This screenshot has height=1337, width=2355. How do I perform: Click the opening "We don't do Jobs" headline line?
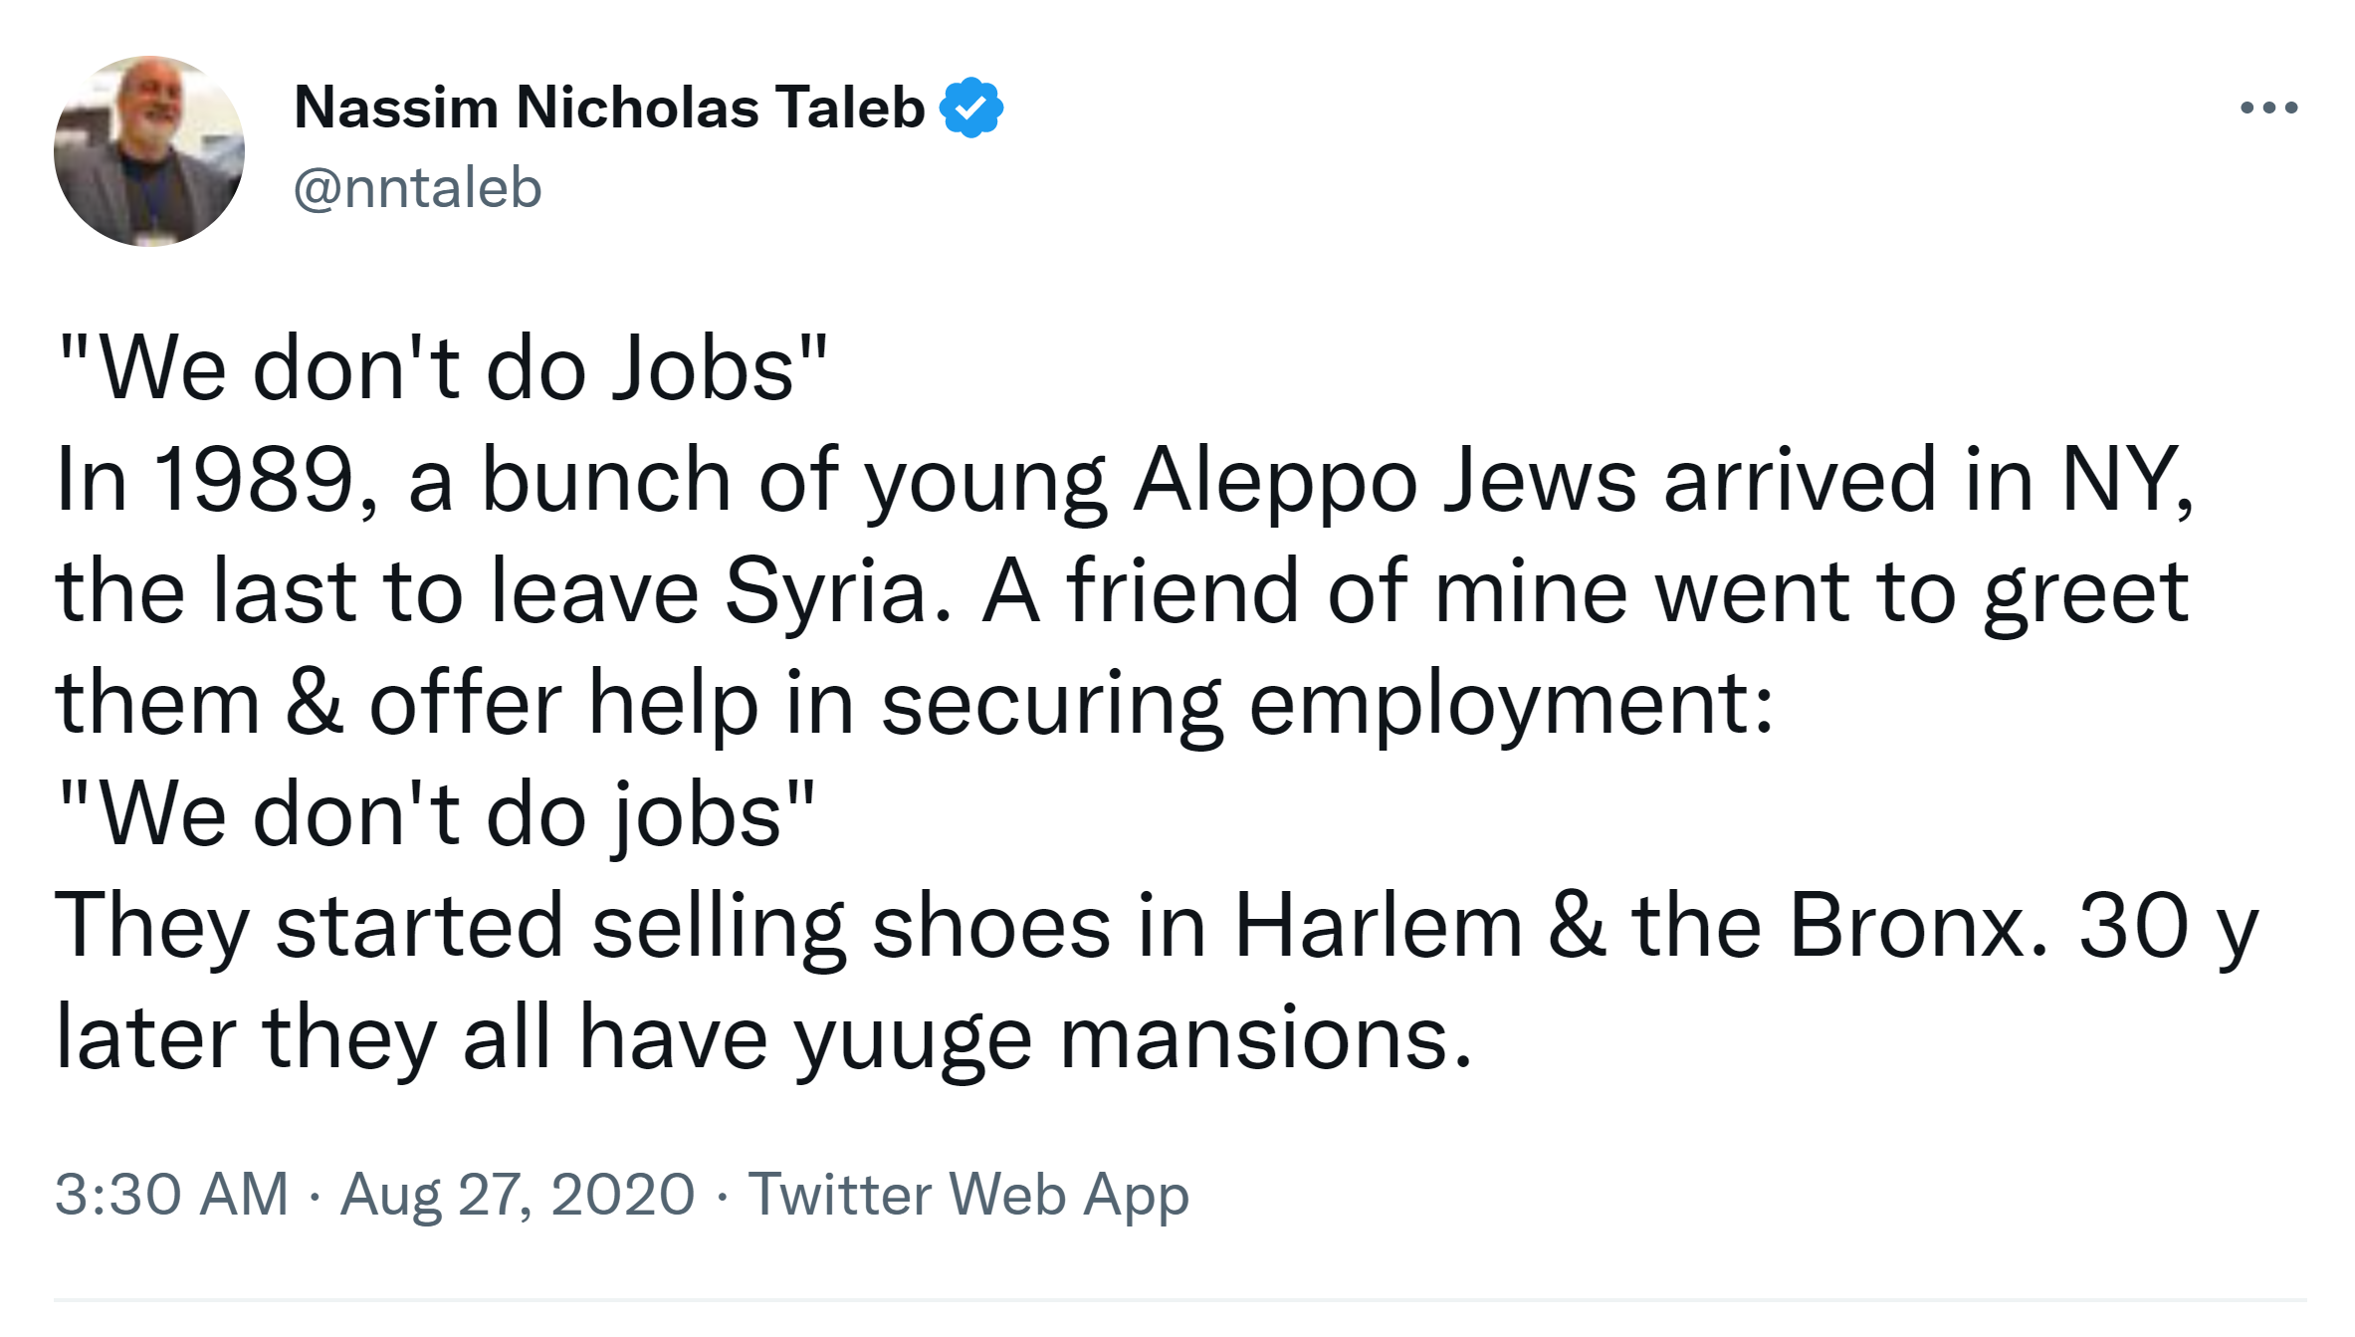click(443, 369)
